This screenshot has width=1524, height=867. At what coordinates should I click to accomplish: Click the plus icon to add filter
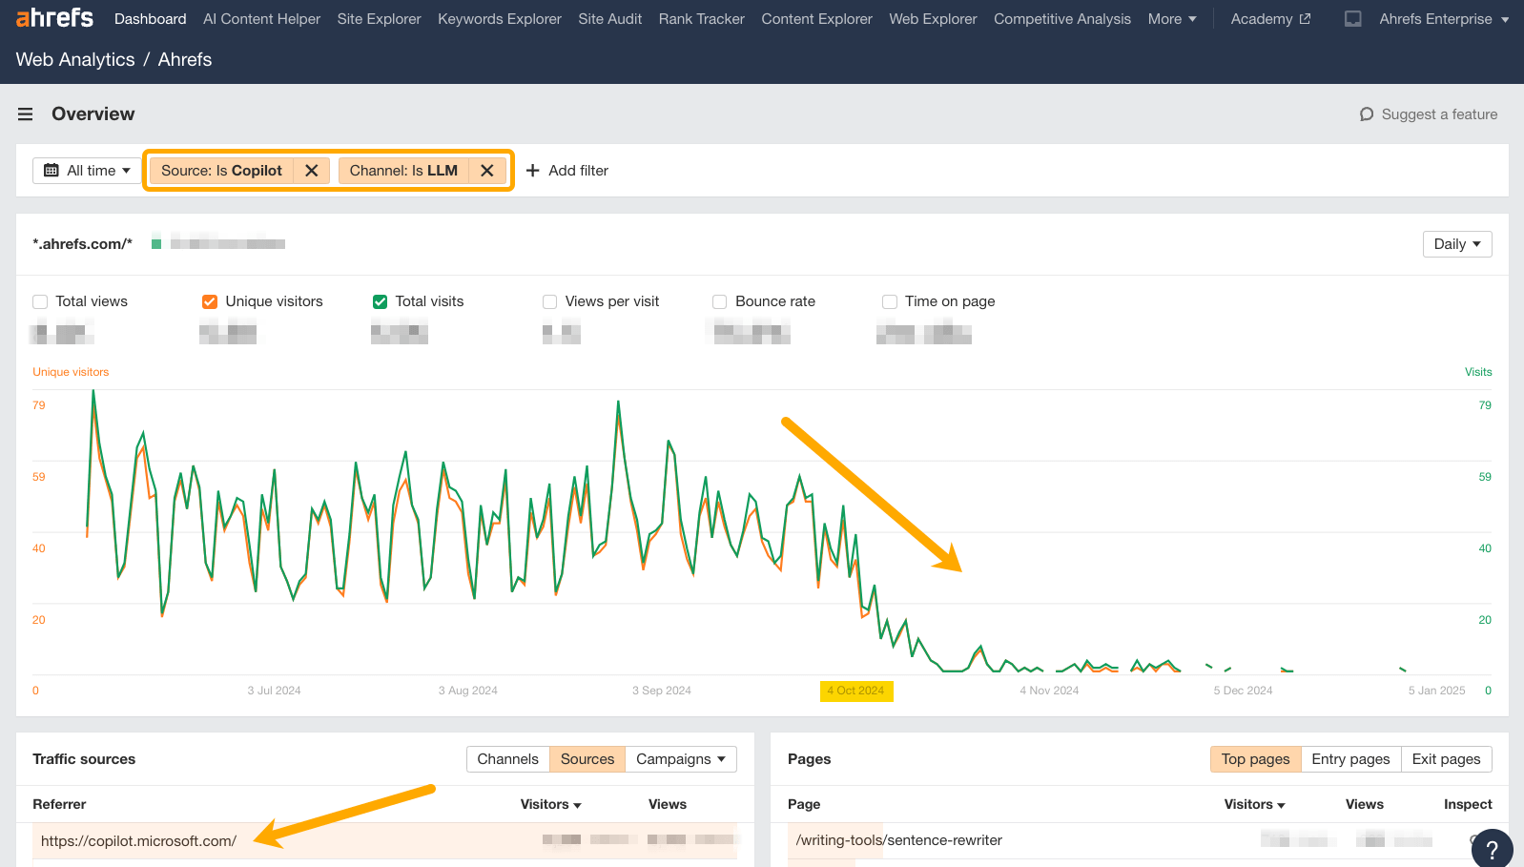(533, 171)
